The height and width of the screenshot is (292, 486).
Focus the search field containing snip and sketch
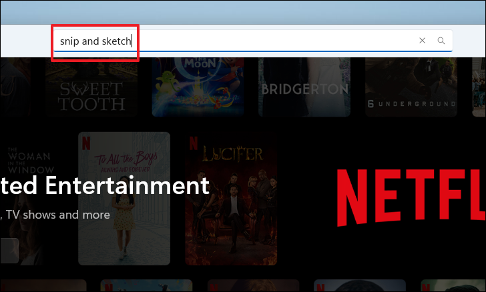coord(253,41)
